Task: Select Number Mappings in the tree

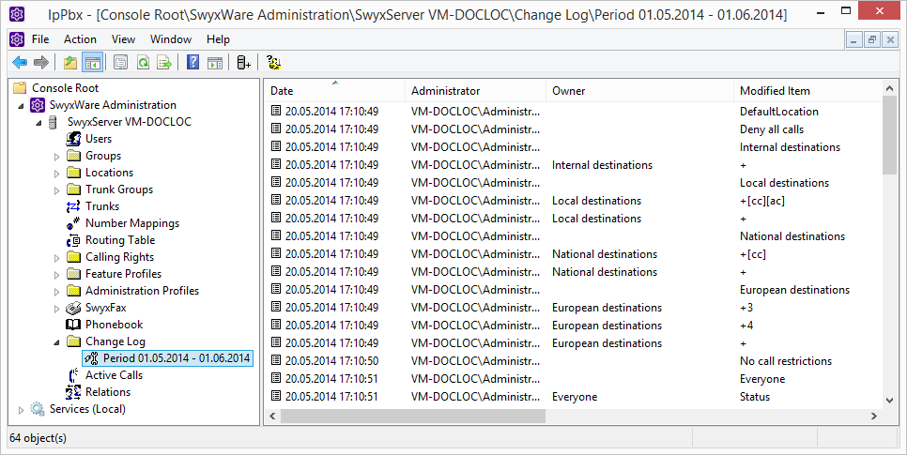Action: point(131,223)
